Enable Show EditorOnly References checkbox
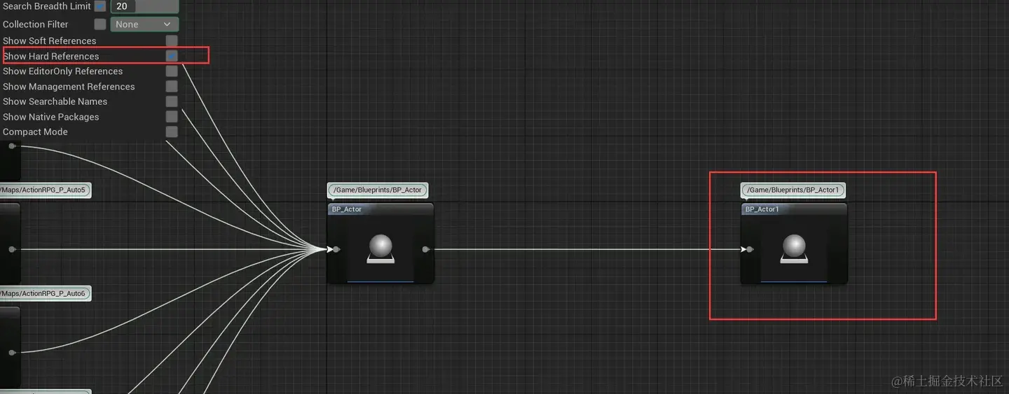This screenshot has height=394, width=1009. pos(172,71)
